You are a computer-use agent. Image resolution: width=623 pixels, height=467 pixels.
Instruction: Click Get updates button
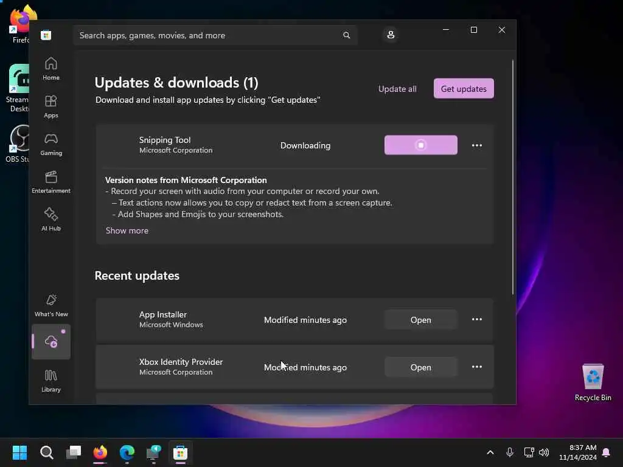[x=464, y=89]
